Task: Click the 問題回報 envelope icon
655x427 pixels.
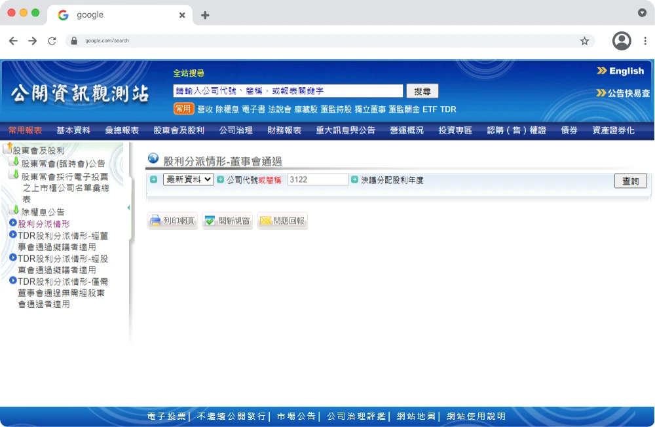Action: point(265,221)
